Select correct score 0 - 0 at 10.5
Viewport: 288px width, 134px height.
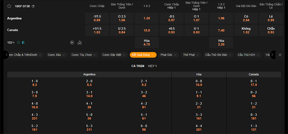pos(199,83)
